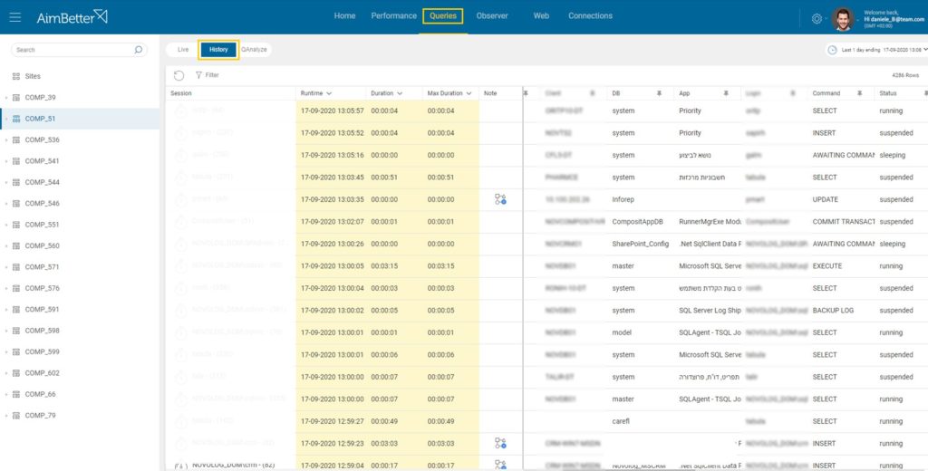This screenshot has height=471, width=928.
Task: Open the Duration column sort chevron
Action: coord(400,93)
